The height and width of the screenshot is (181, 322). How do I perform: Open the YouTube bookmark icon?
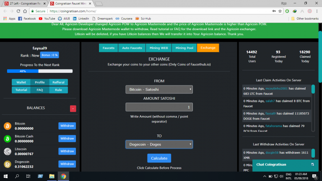pyautogui.click(x=41, y=18)
